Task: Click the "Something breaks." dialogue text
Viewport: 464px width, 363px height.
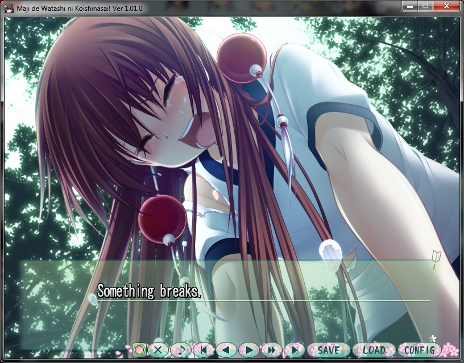Action: coord(149,291)
